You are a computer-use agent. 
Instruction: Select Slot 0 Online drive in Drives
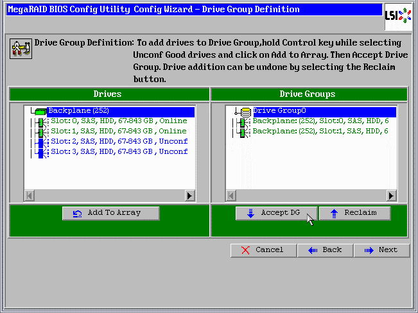tap(119, 121)
